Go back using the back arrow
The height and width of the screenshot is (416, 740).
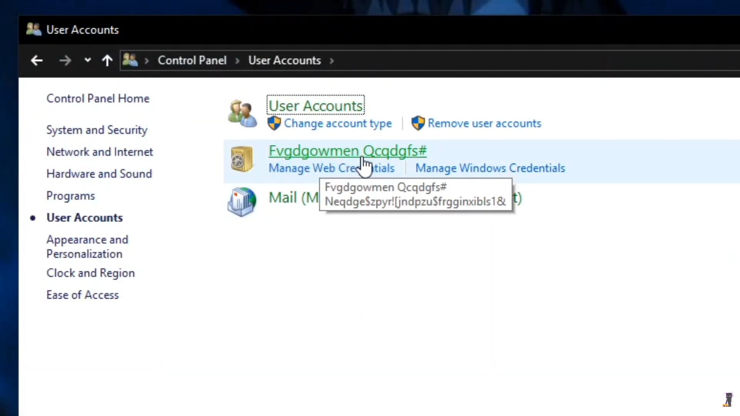37,60
